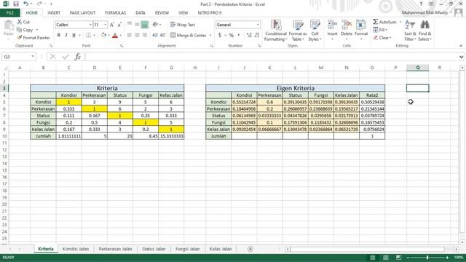The height and width of the screenshot is (262, 466).
Task: Toggle Underline formatting
Action: 74,35
